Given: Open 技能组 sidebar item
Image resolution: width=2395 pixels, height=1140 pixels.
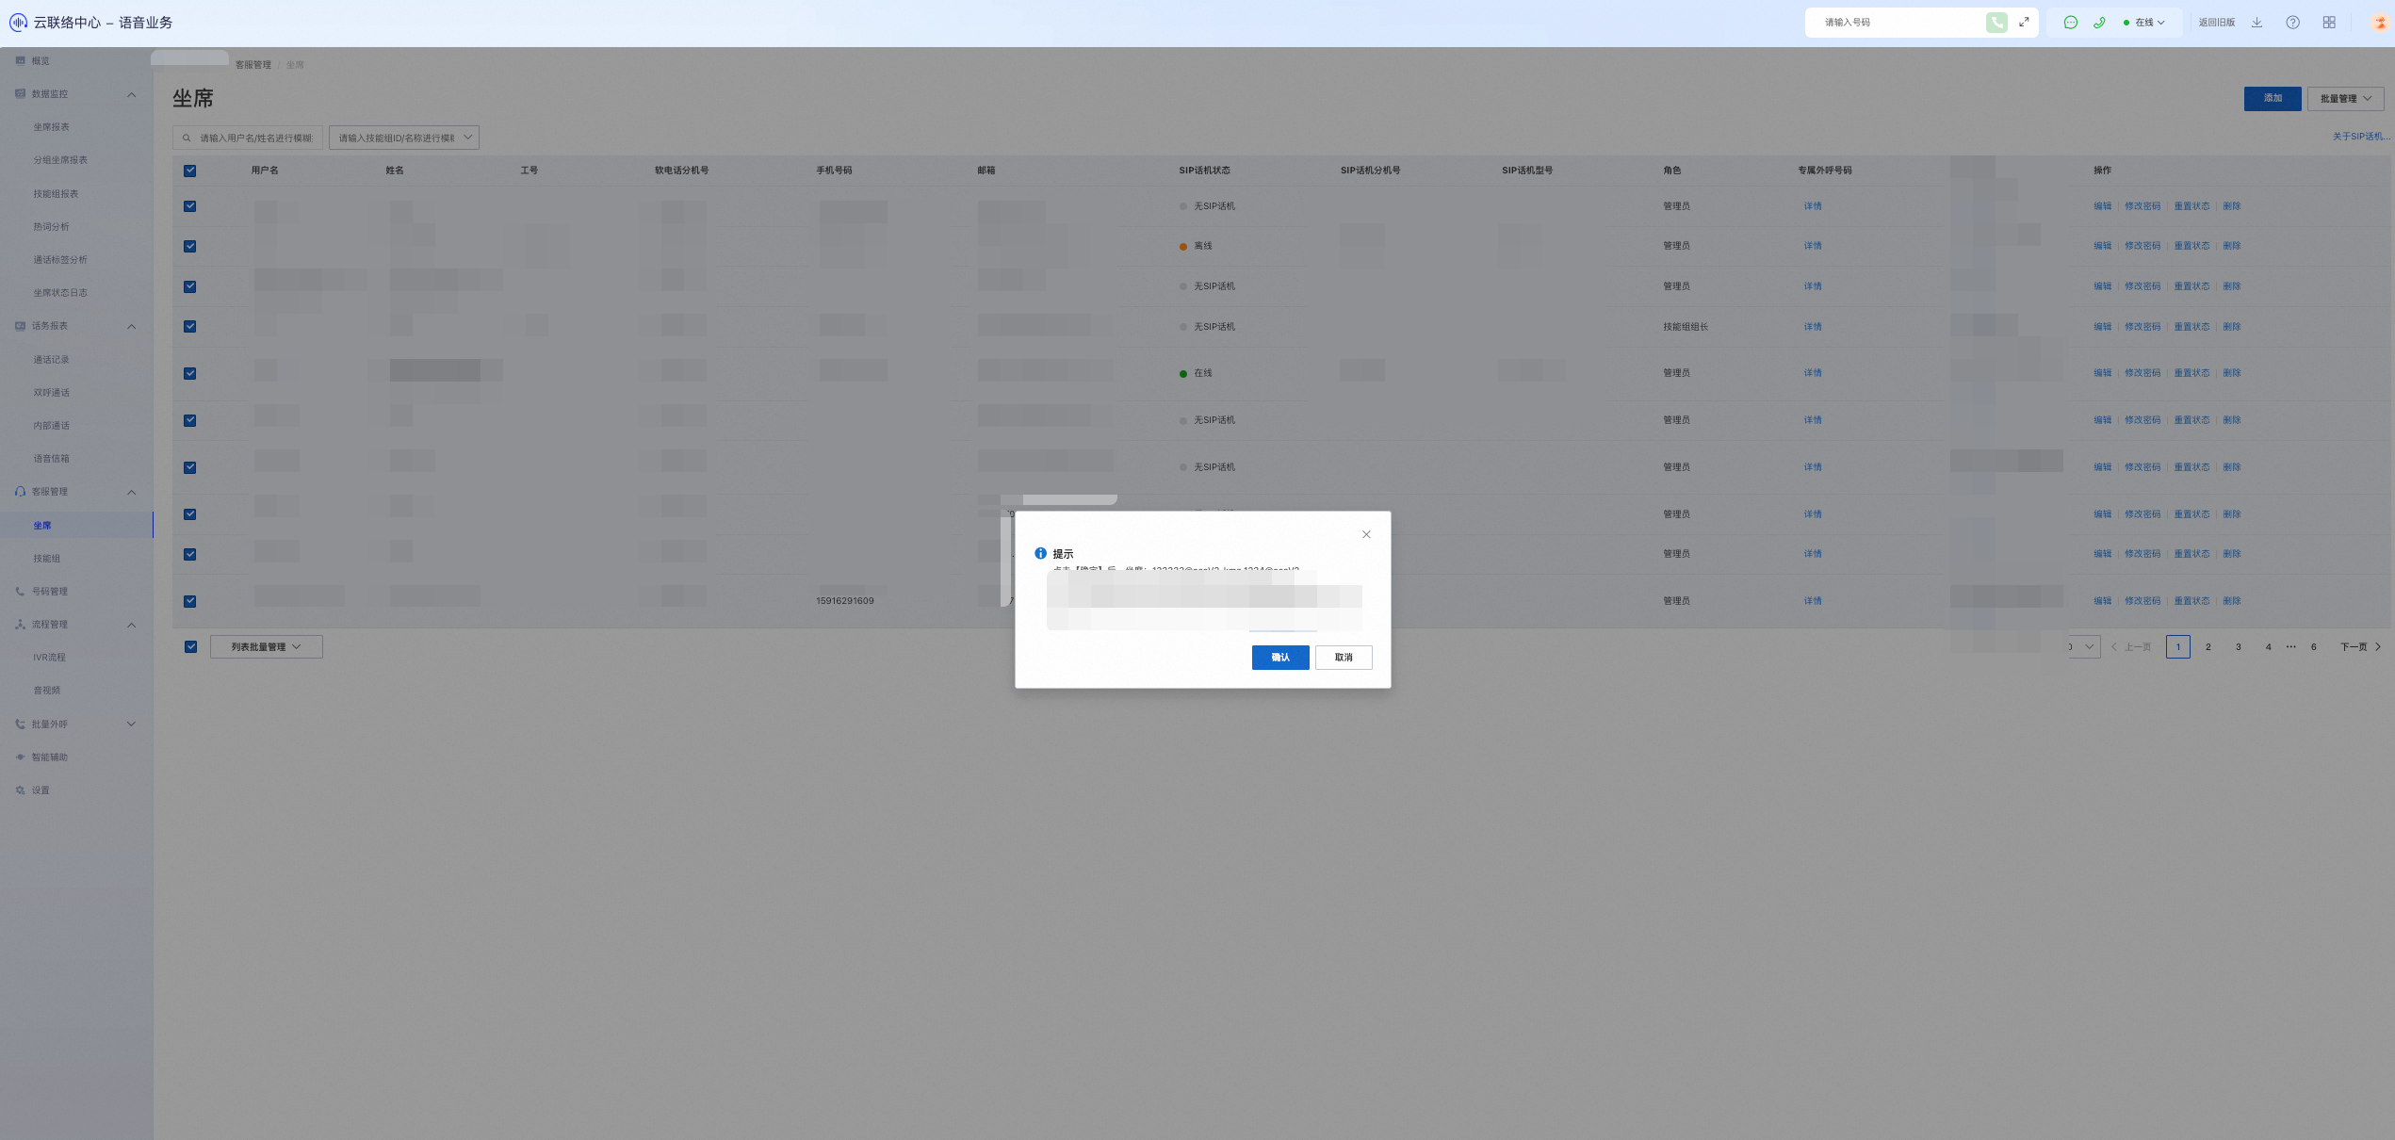Looking at the screenshot, I should tap(47, 559).
